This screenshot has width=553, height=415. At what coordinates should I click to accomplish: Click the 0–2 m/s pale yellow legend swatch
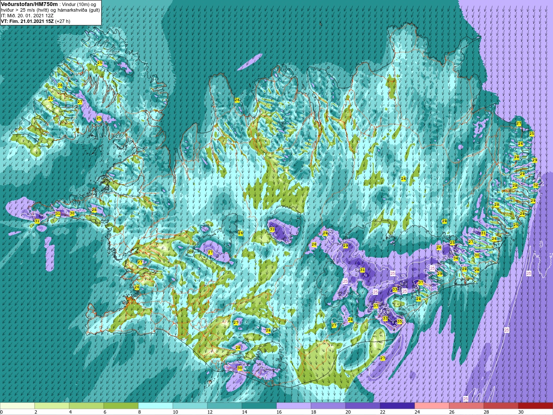(17, 406)
